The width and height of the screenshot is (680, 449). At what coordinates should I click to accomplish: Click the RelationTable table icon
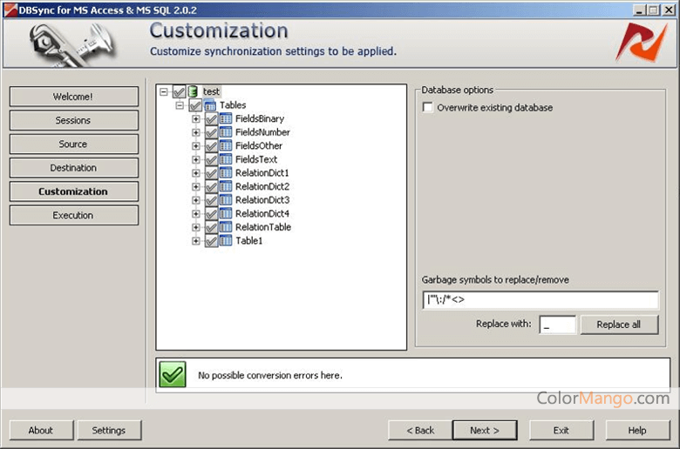[226, 227]
